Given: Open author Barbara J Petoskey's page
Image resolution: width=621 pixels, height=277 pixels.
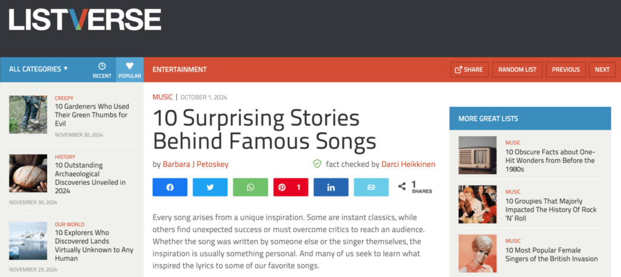Looking at the screenshot, I should [195, 164].
